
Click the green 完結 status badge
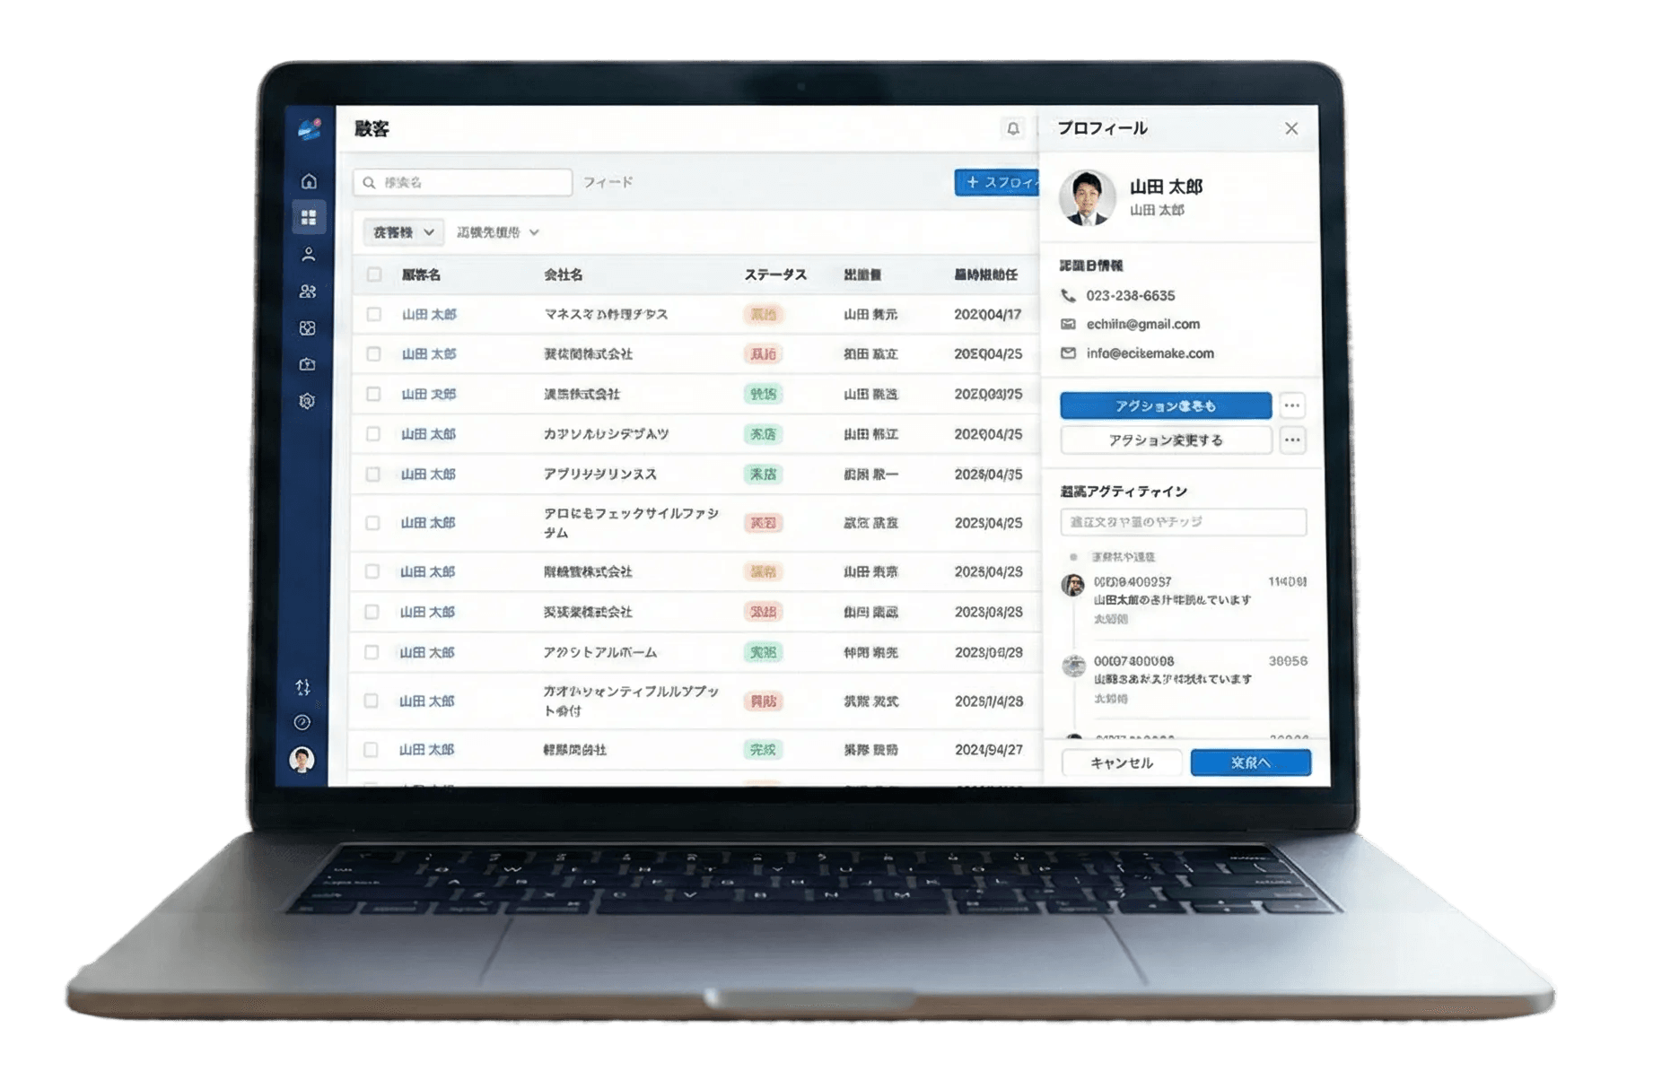[764, 750]
